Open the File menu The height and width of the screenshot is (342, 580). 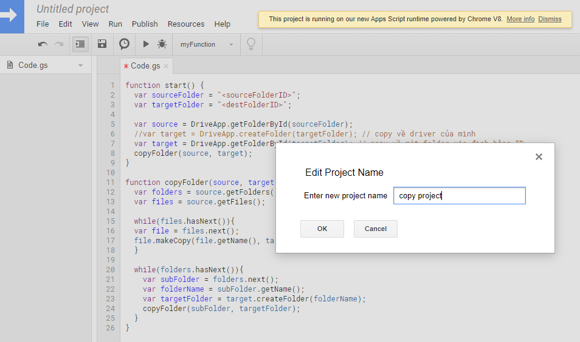coord(43,24)
